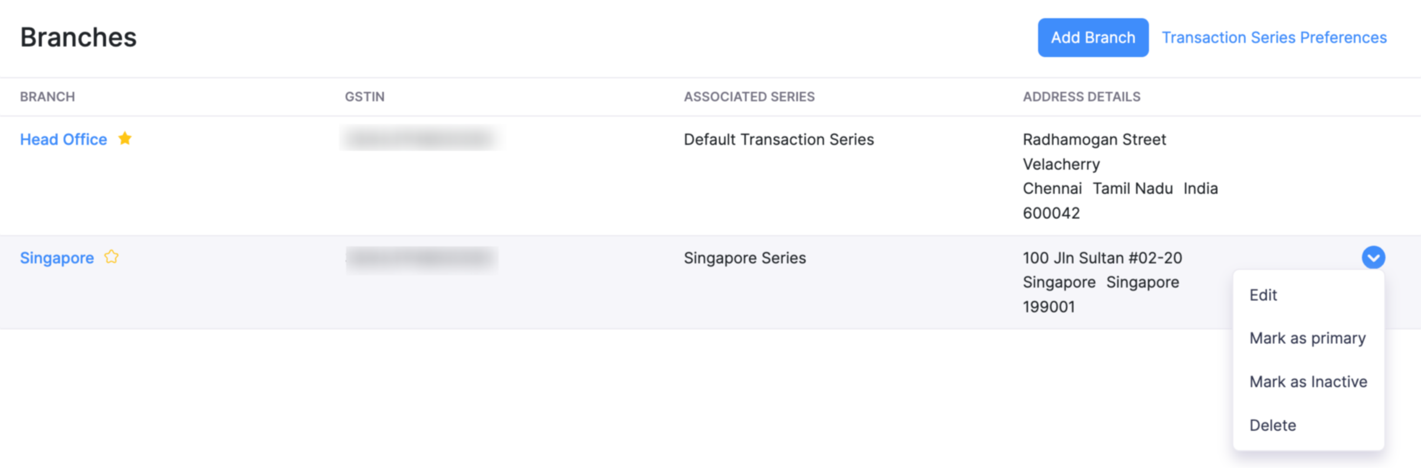
Task: Click the blurred GSTIN for Head Office
Action: click(421, 139)
